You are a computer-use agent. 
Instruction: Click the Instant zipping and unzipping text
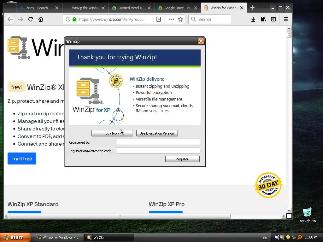coord(162,86)
